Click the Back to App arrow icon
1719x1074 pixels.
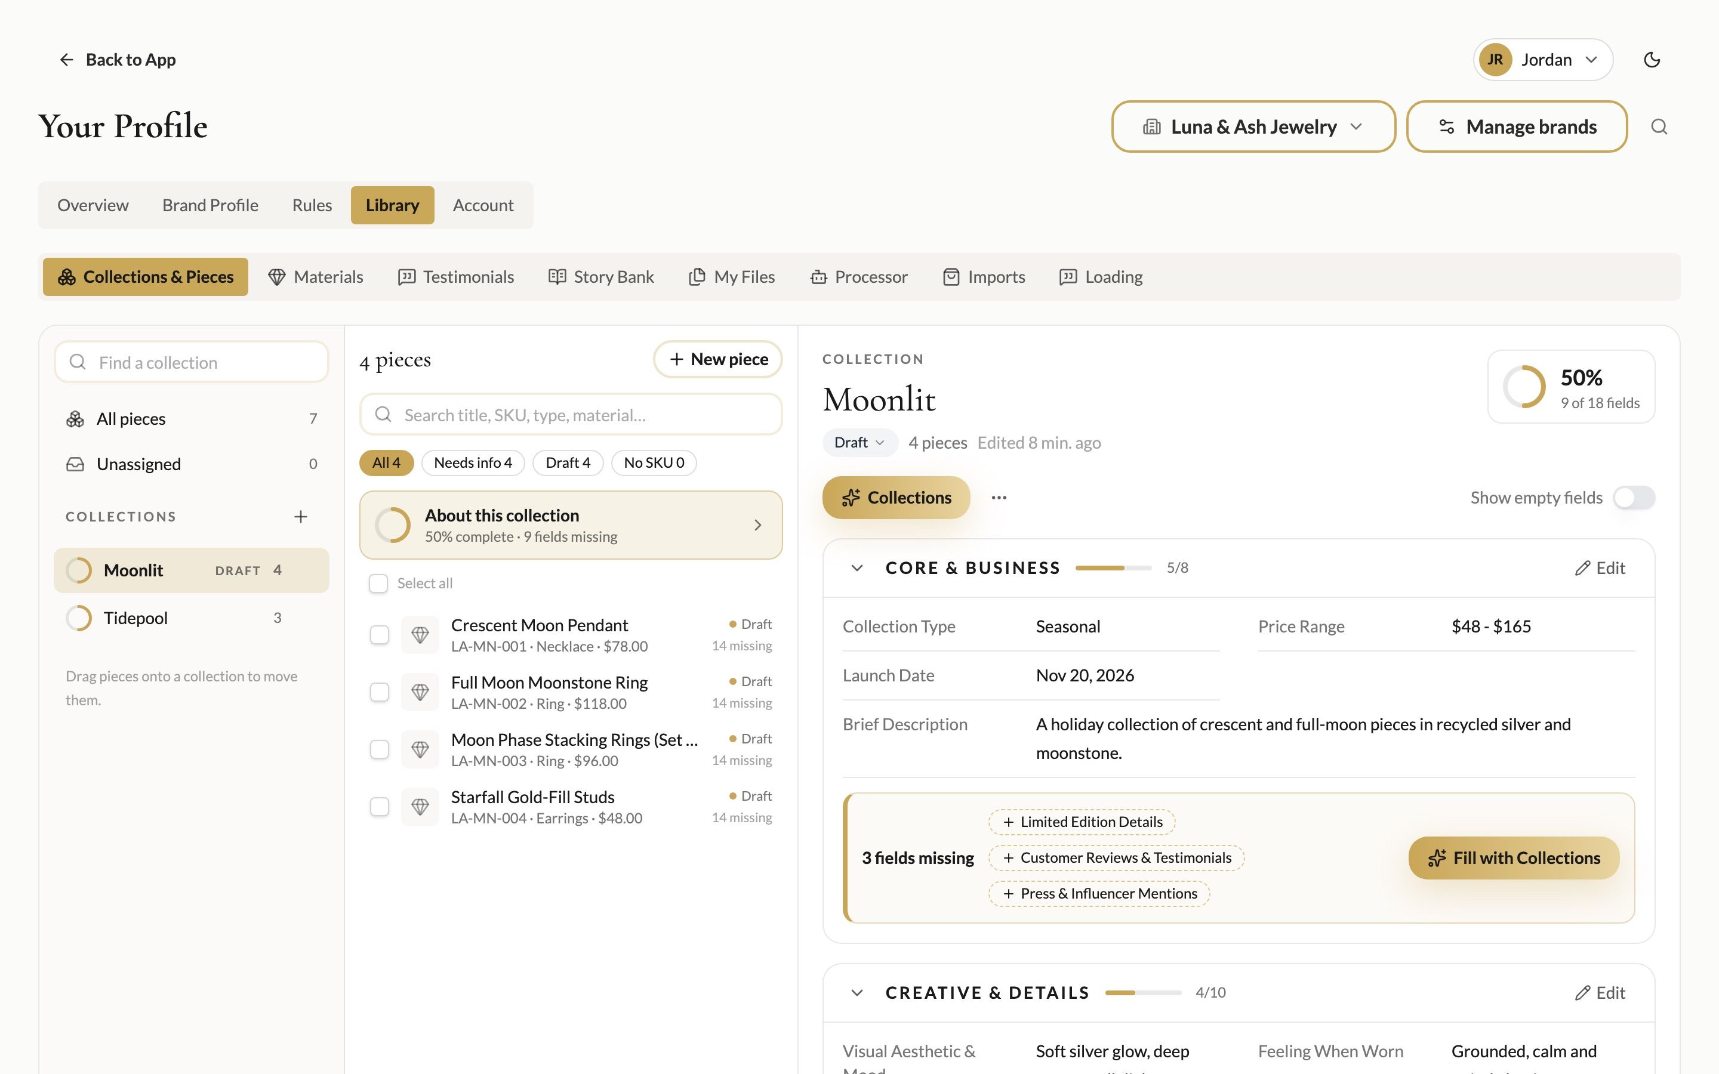coord(66,60)
